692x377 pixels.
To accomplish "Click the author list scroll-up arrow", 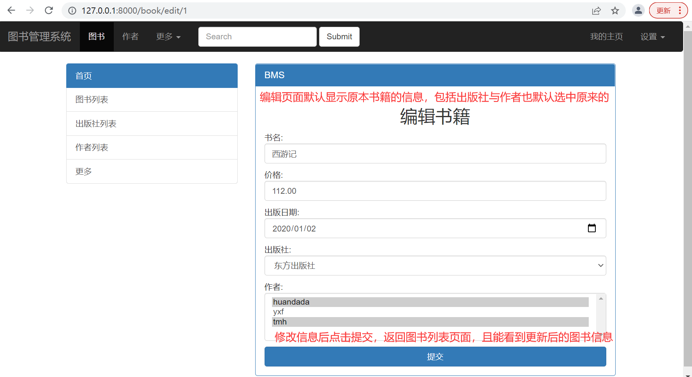I will [x=601, y=298].
